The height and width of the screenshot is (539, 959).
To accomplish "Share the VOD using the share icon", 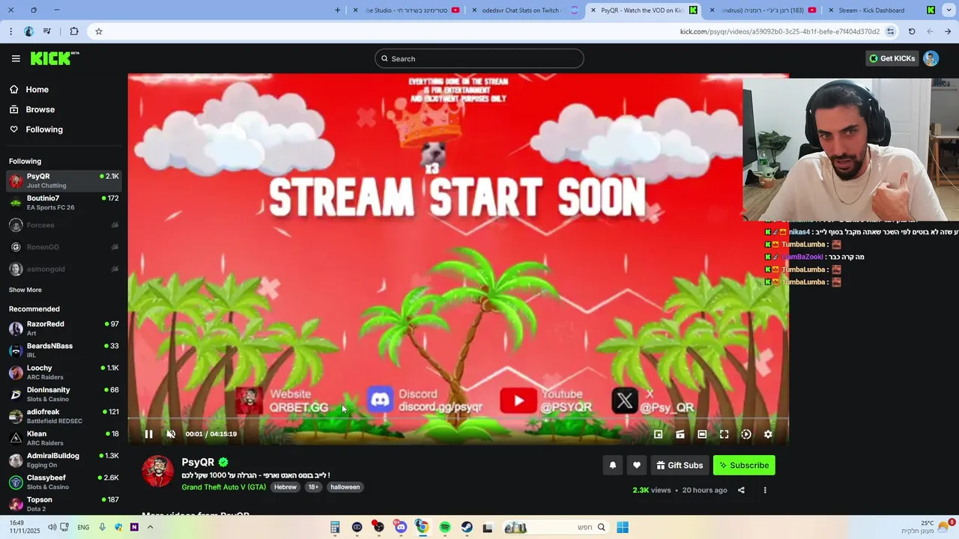I will [x=741, y=490].
